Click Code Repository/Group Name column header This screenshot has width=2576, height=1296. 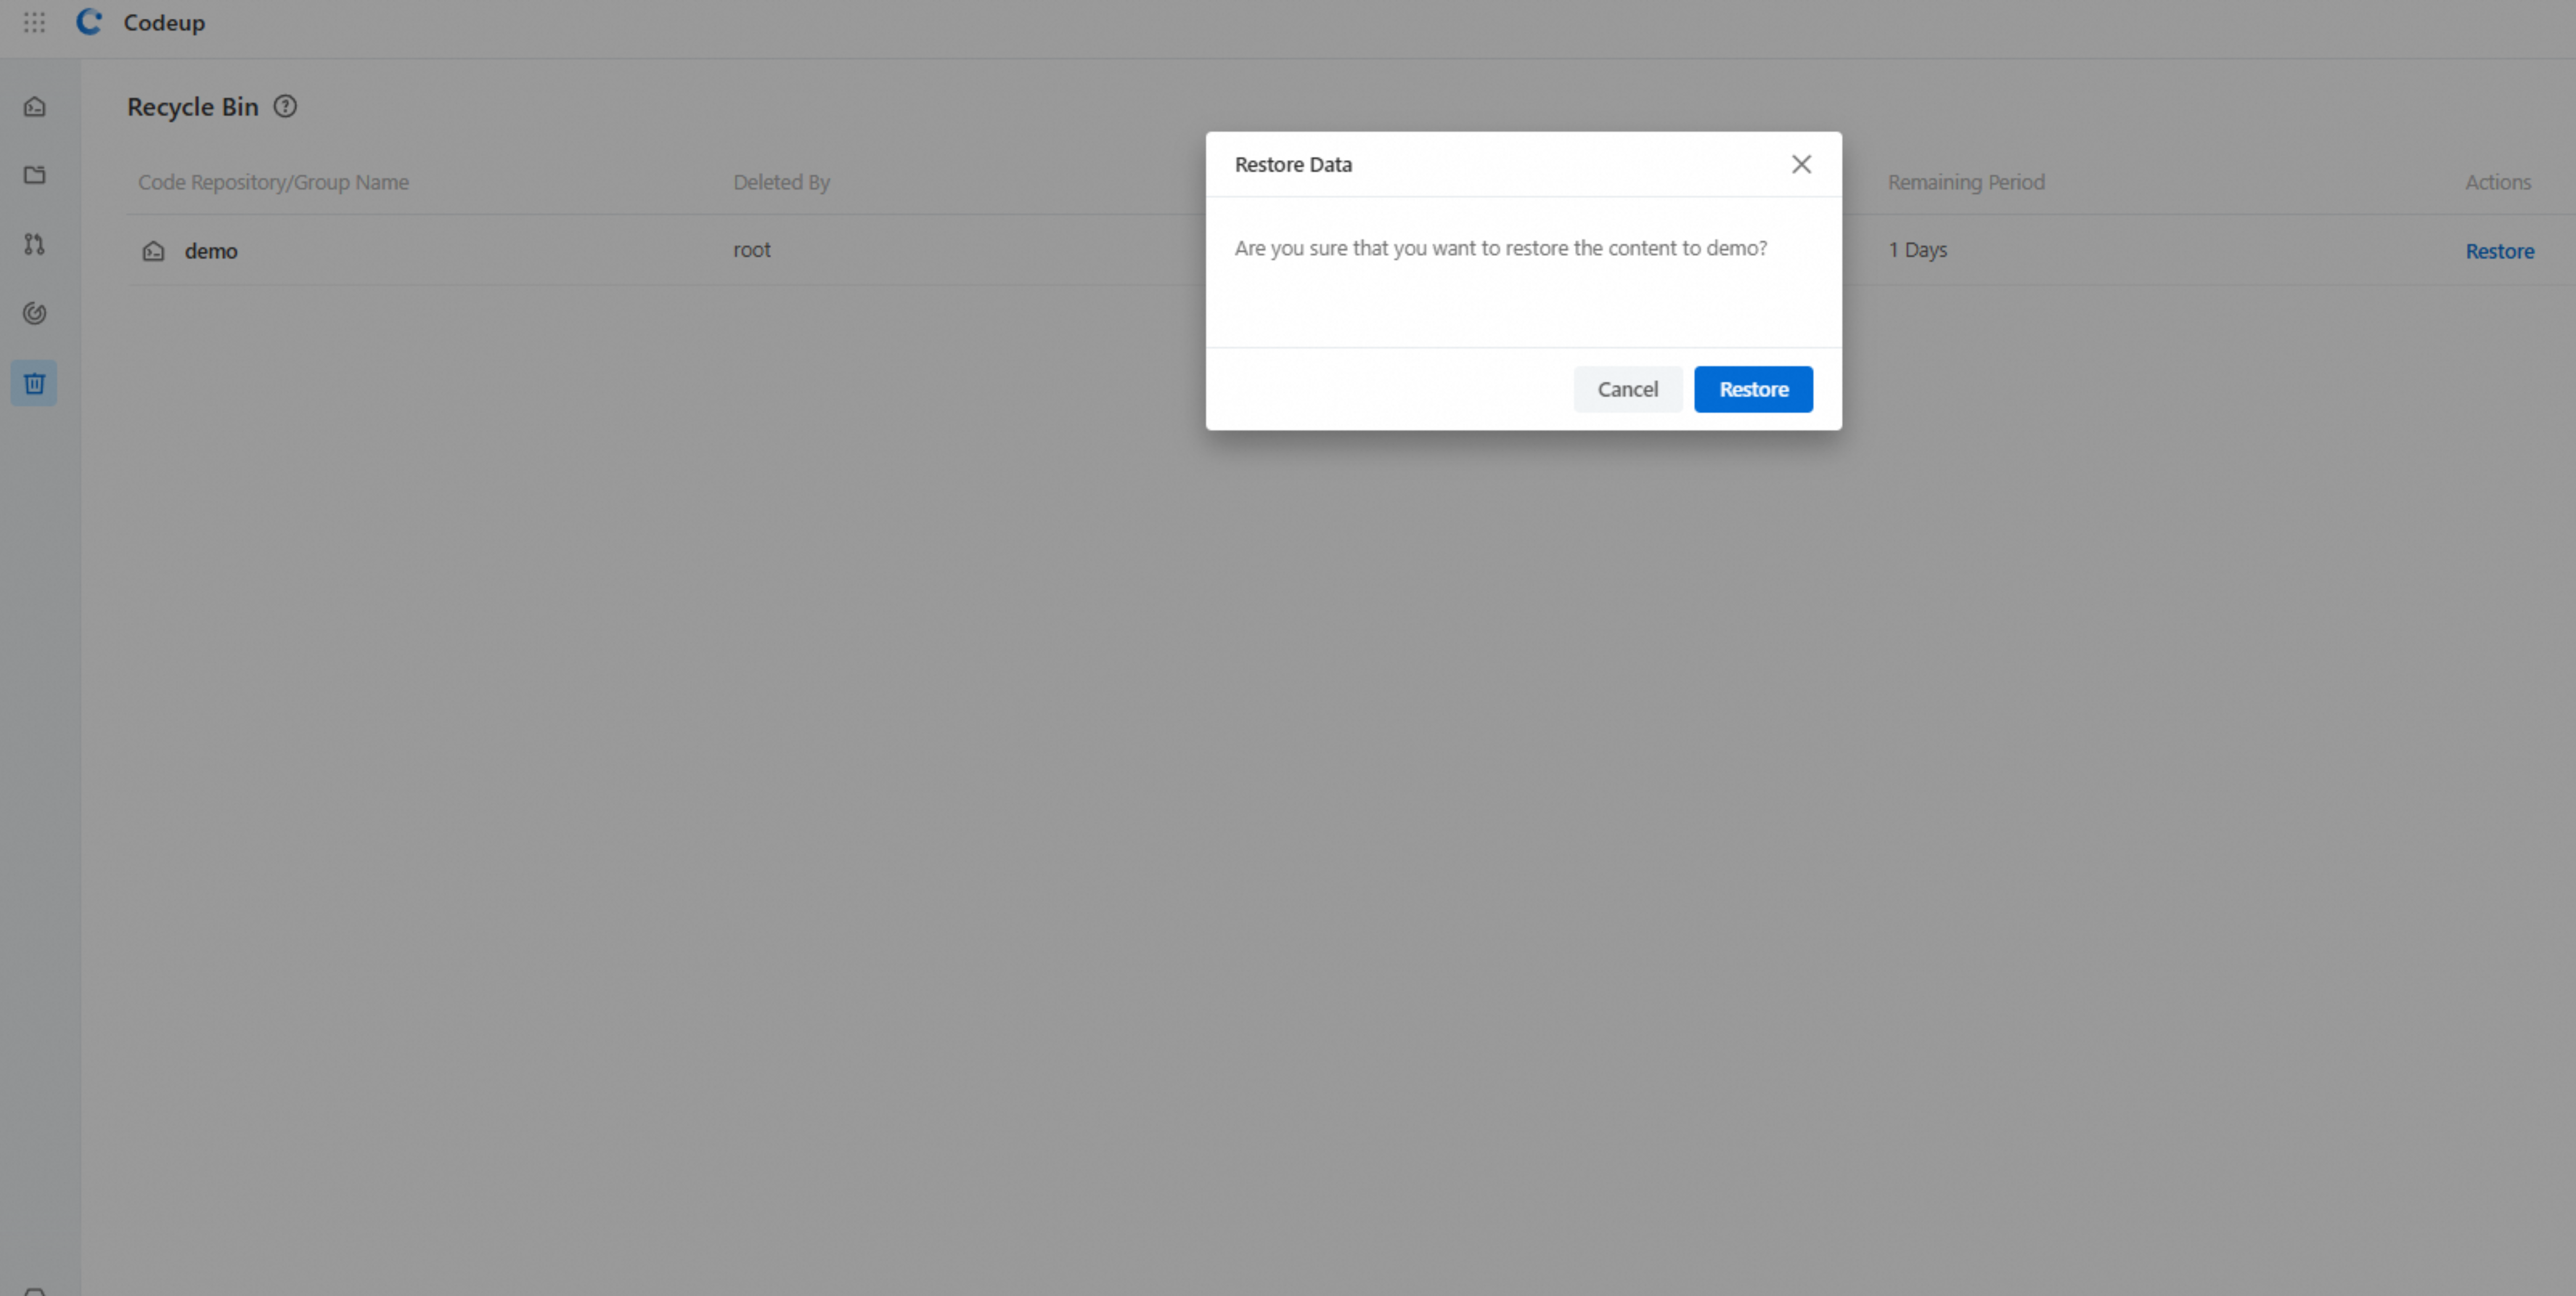(x=273, y=182)
